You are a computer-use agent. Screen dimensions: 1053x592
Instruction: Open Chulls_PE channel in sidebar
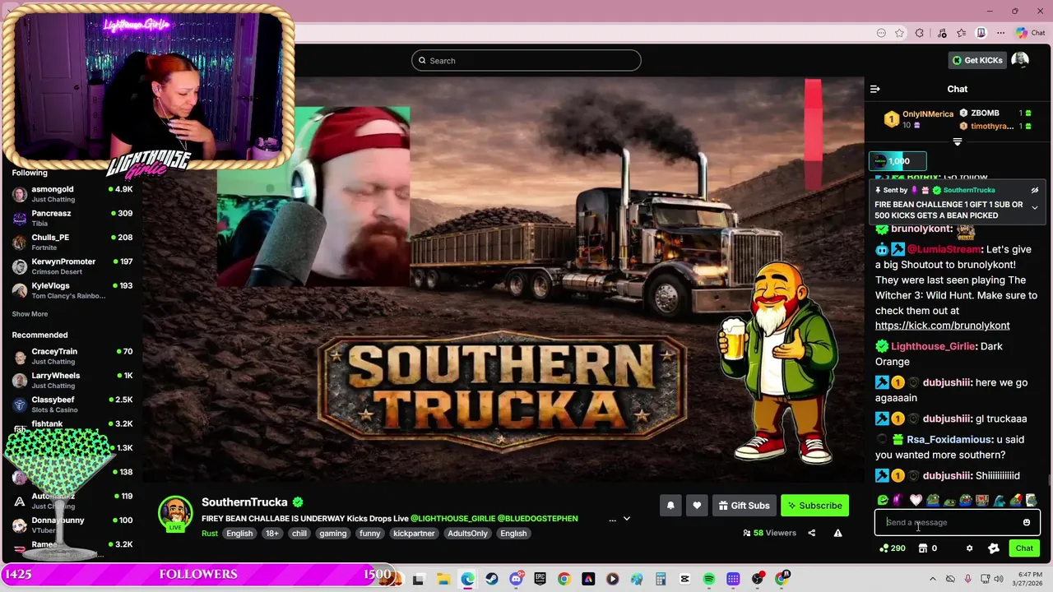[72, 242]
